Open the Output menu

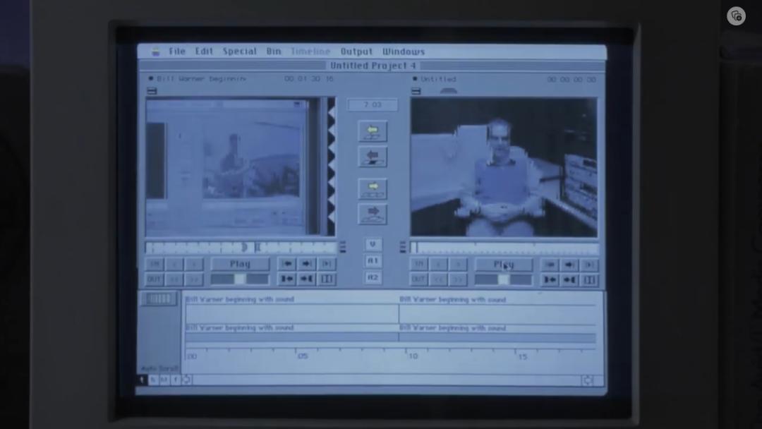coord(356,52)
